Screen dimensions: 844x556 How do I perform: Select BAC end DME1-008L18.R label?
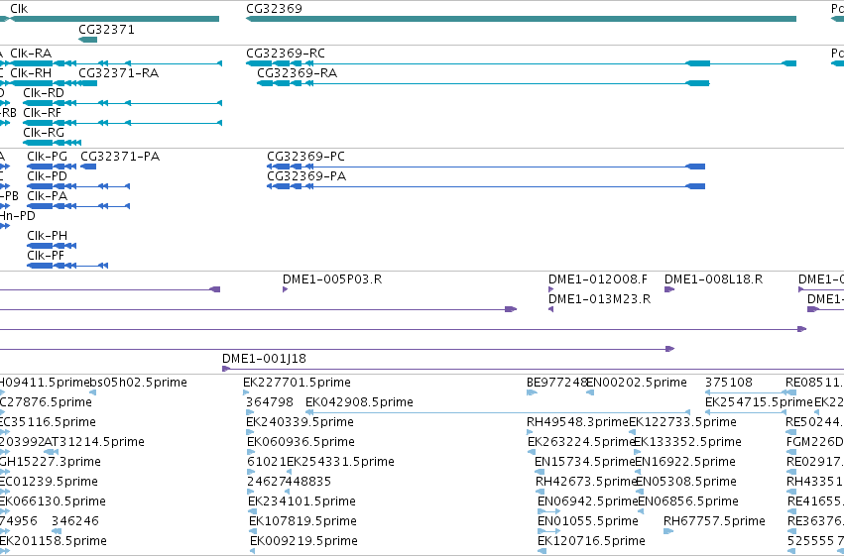coord(714,279)
